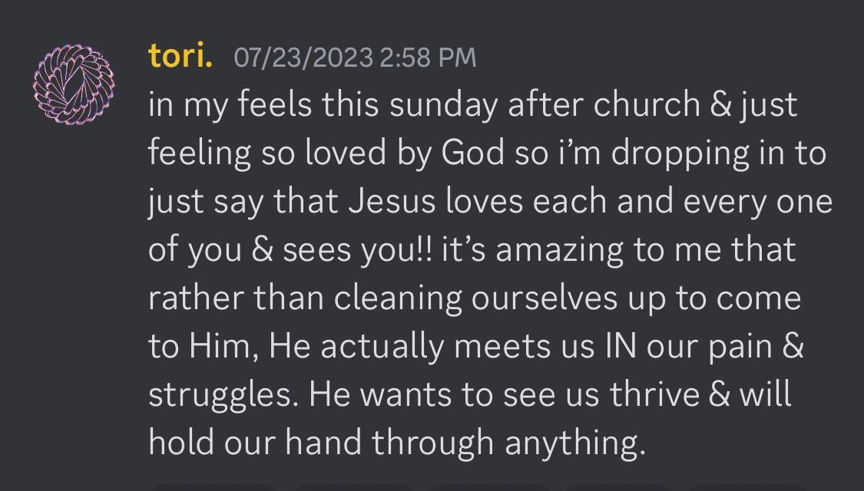Click the username tori.

pyautogui.click(x=180, y=56)
